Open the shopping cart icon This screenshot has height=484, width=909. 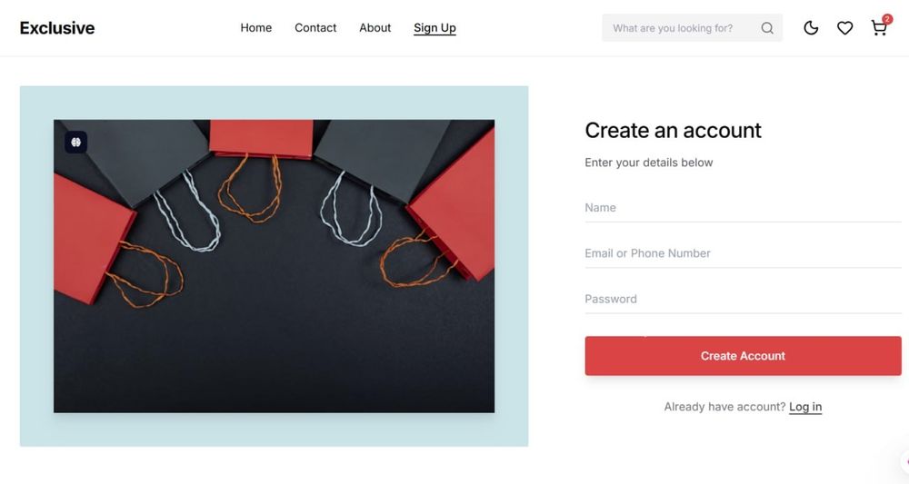coord(878,29)
